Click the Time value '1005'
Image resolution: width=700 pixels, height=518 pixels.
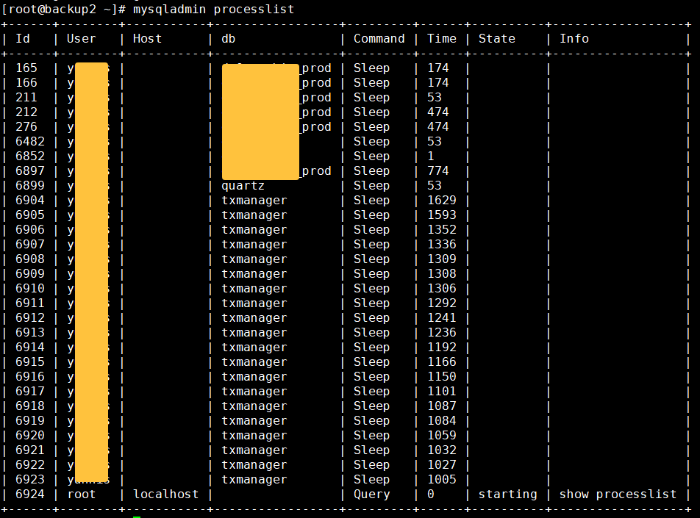[441, 480]
